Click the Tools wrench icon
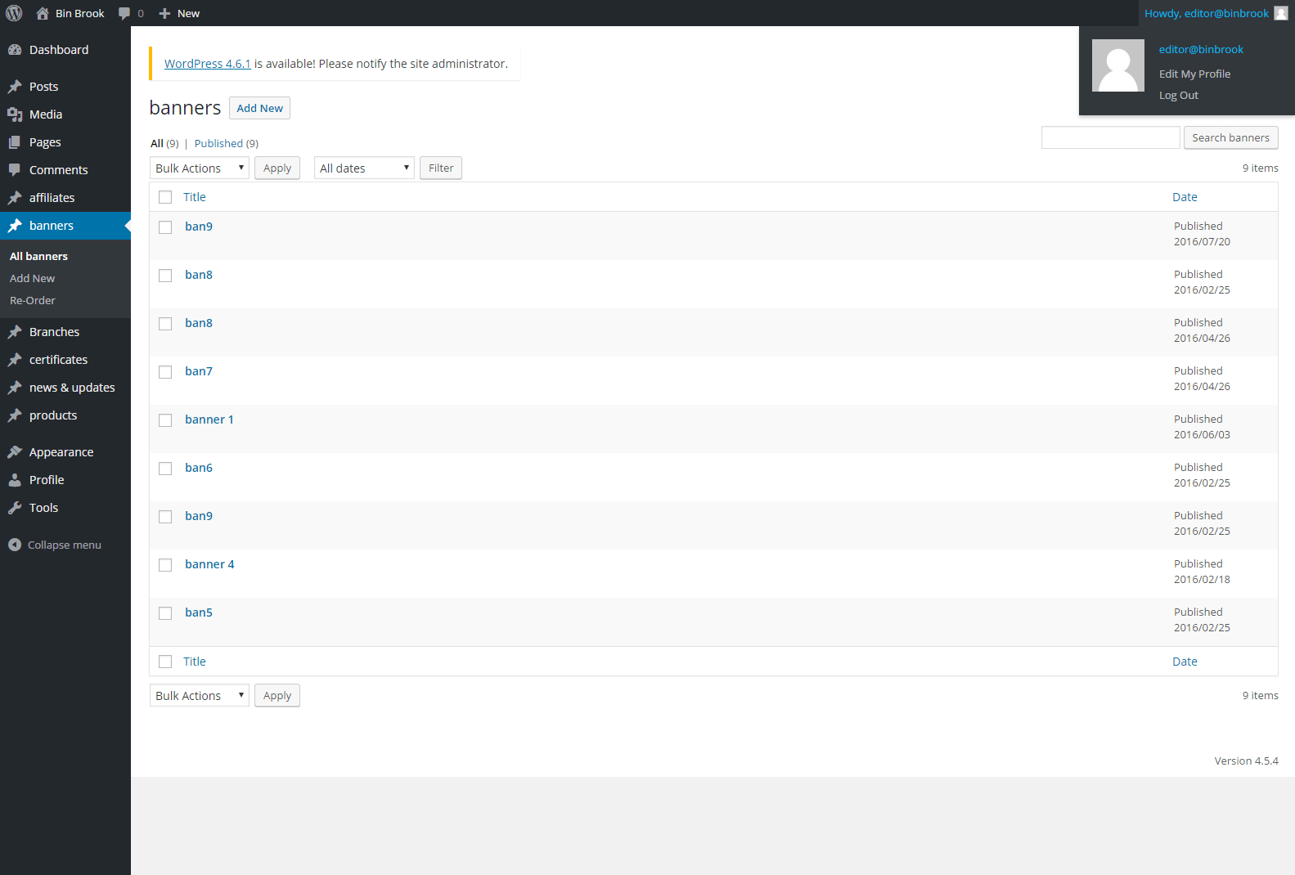Viewport: 1295px width, 875px height. pyautogui.click(x=15, y=508)
